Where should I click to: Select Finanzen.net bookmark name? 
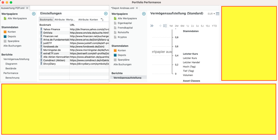tap(51, 36)
